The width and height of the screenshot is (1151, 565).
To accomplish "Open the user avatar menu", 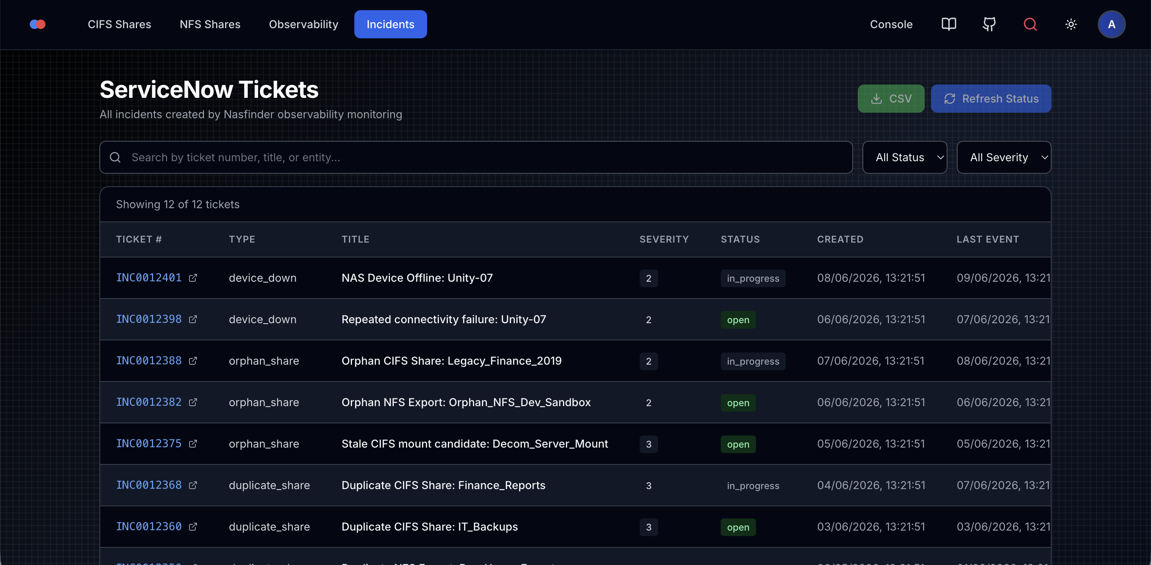I will pyautogui.click(x=1111, y=24).
